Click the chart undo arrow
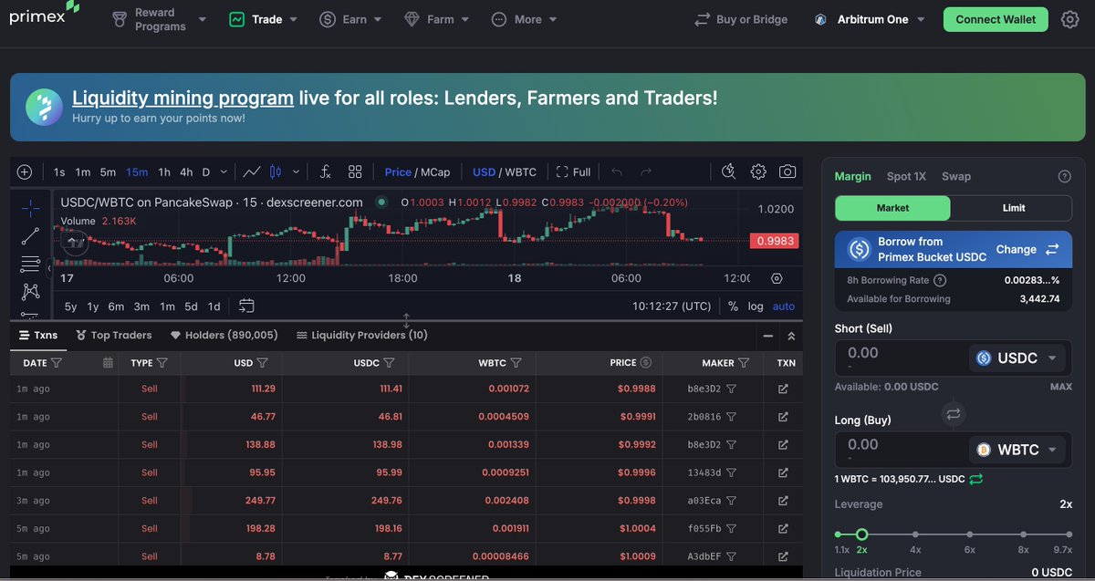 pos(617,171)
